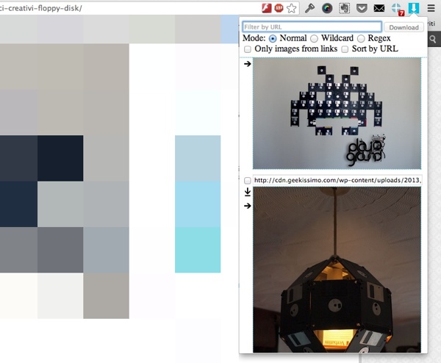
Task: Toggle the Image Downloader blue arrow icon
Action: [414, 8]
